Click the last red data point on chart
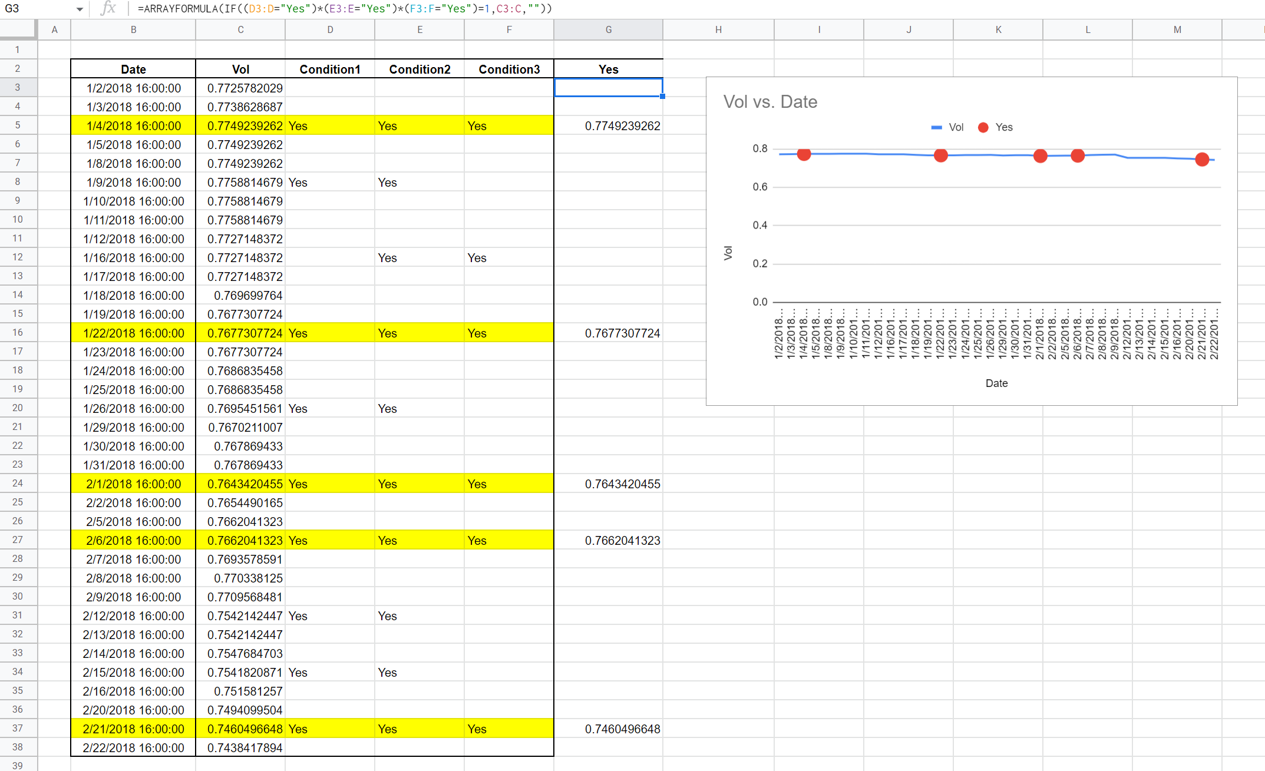 pyautogui.click(x=1202, y=159)
